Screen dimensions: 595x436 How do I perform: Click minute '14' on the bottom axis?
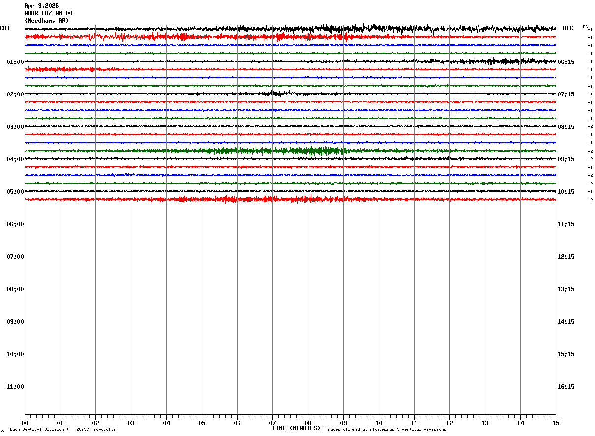coord(520,423)
